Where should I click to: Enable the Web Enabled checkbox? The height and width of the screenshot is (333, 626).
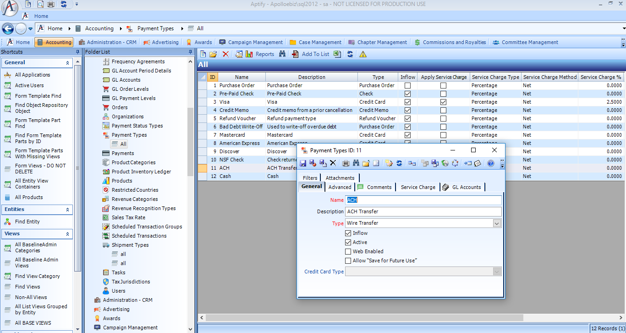[x=348, y=251]
